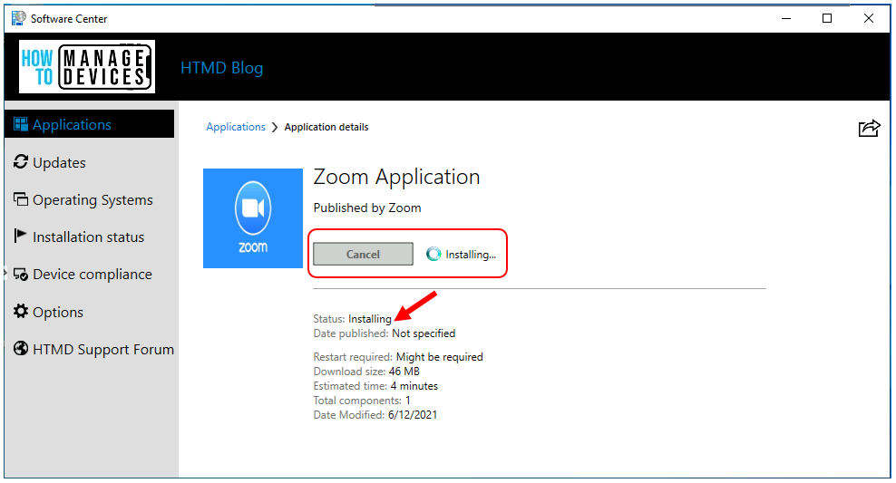
Task: Go back via Applications breadcrumb link
Action: pos(236,127)
